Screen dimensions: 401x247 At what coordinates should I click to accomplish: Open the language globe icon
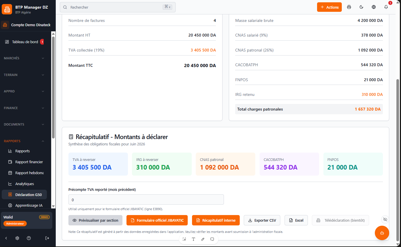374,7
